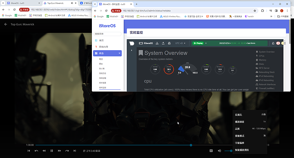Click the Netdata upload/export snapshot icon
The width and height of the screenshot is (294, 158).
coord(163,43)
